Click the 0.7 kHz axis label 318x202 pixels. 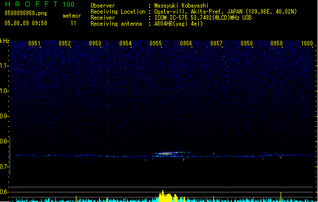click(4, 167)
